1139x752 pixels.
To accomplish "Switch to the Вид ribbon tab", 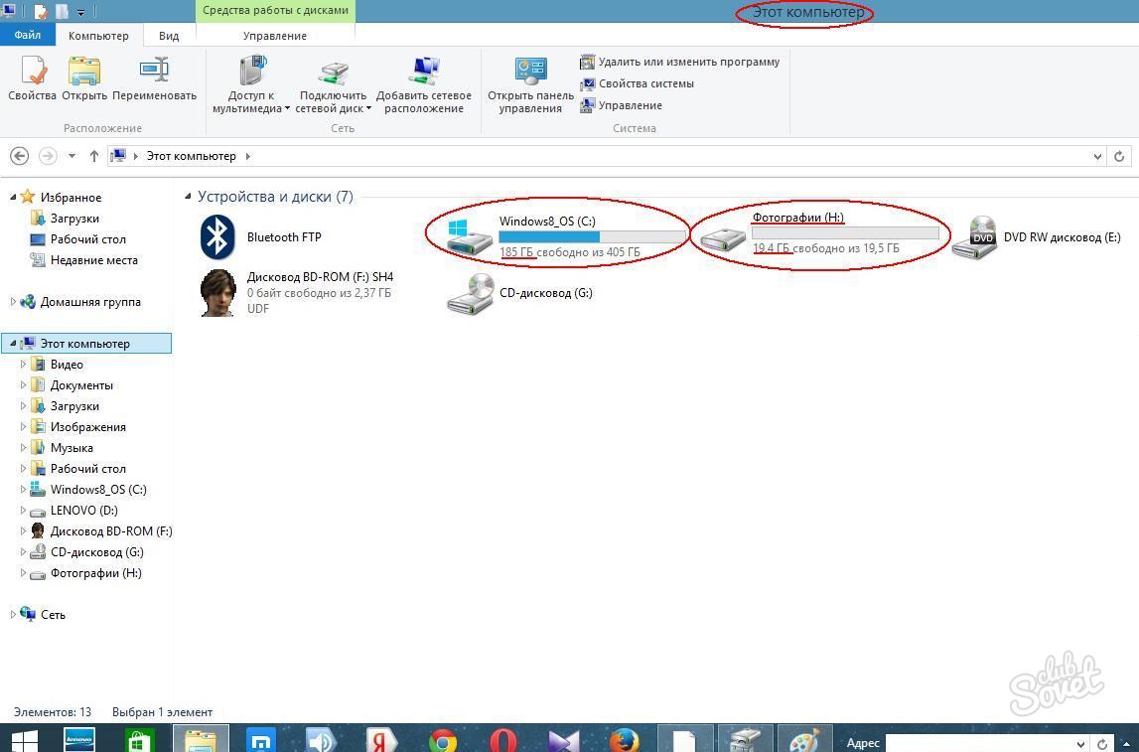I will tap(169, 36).
